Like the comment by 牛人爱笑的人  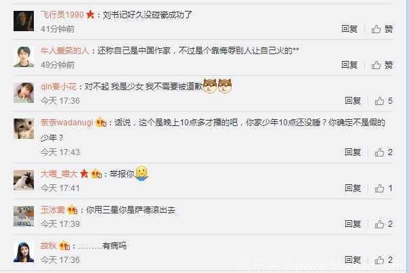[x=382, y=65]
